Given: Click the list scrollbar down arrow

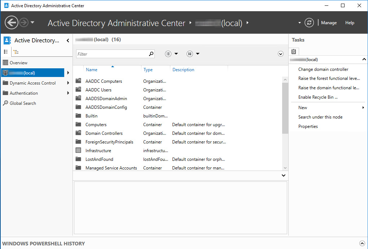Looking at the screenshot, I should tap(285, 168).
